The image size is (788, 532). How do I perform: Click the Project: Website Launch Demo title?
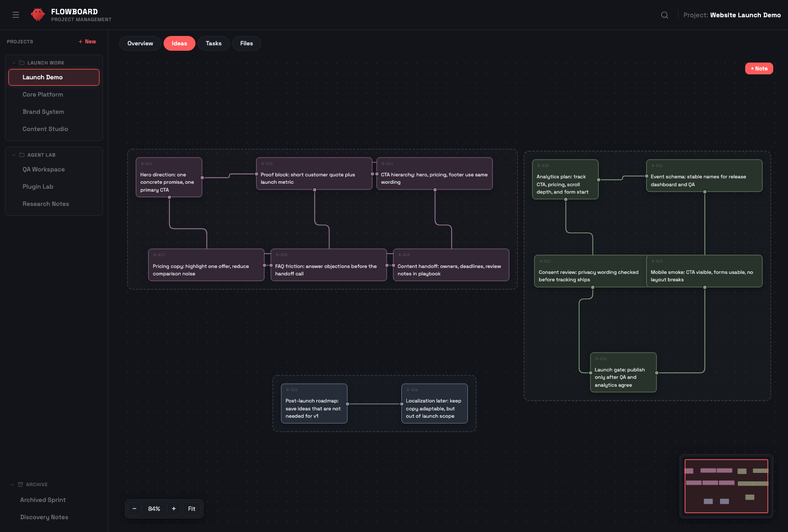tap(732, 15)
